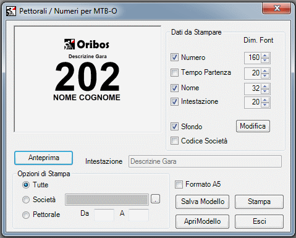Increase Numero font size with up arrow

click(265, 56)
